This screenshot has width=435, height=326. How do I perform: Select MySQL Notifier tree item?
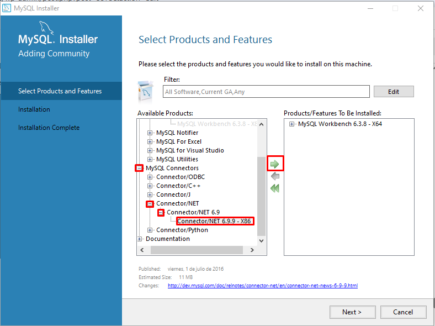coord(177,133)
